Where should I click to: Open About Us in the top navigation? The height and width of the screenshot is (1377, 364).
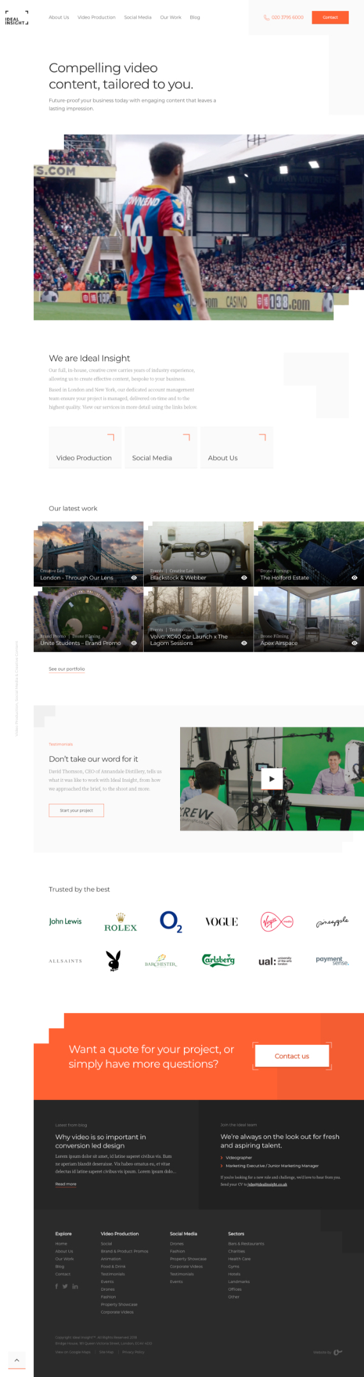[59, 17]
